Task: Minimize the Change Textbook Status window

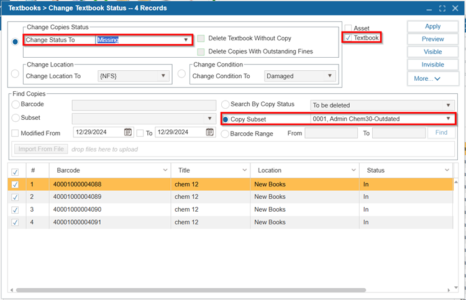Action: pyautogui.click(x=429, y=9)
